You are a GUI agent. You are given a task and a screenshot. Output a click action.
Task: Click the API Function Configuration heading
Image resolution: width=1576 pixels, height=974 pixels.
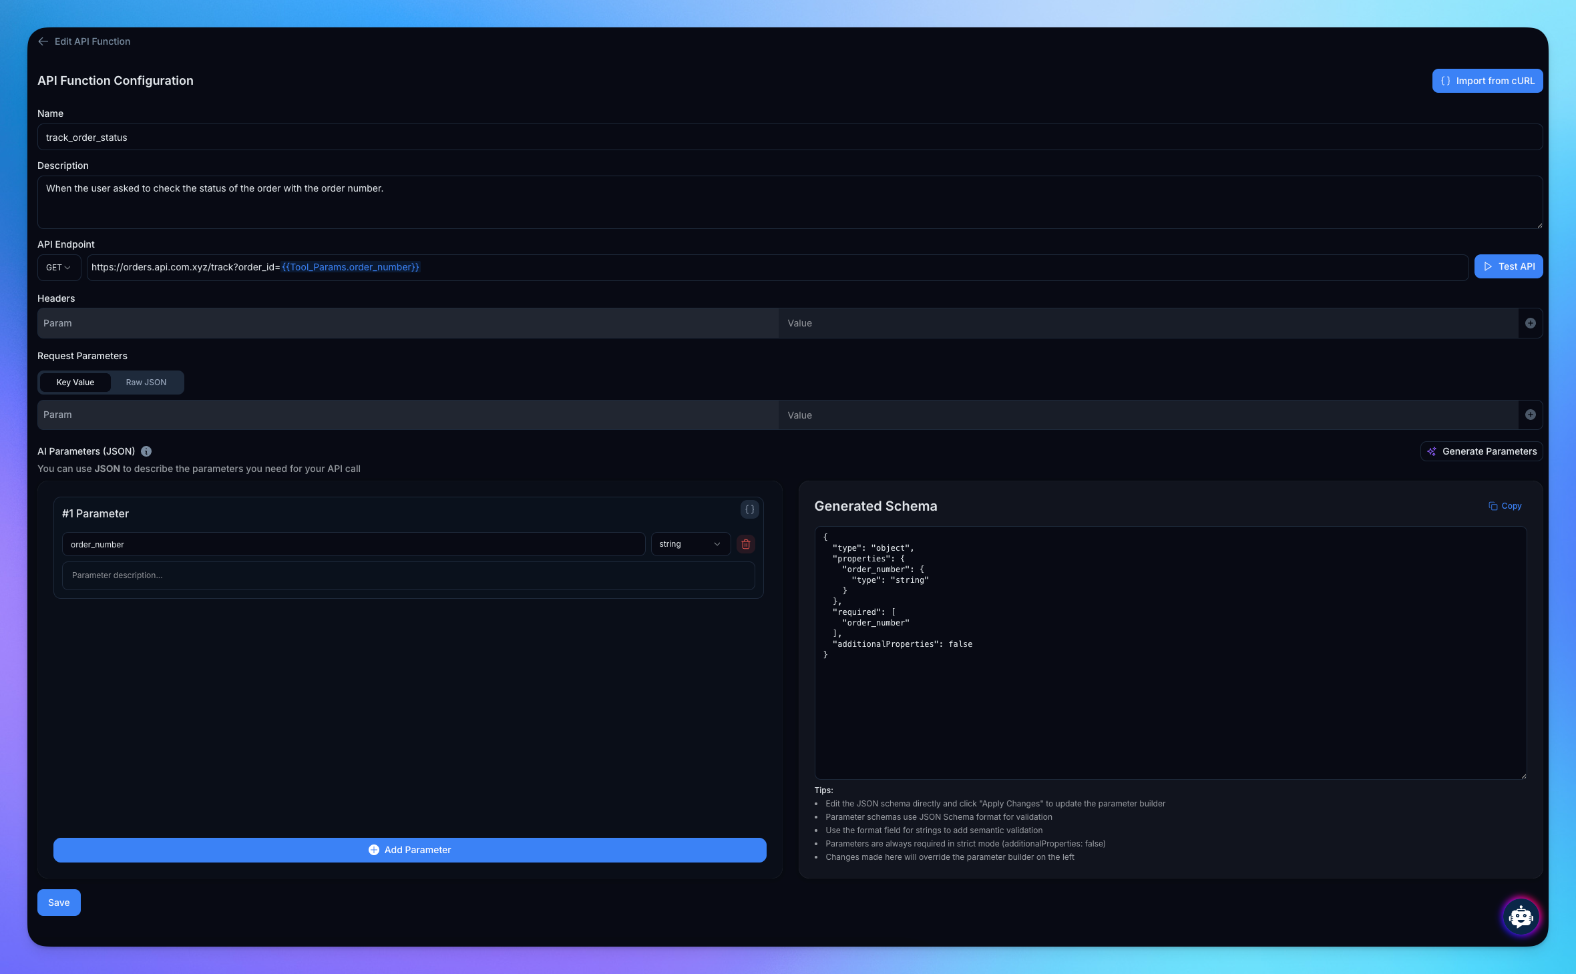point(116,81)
